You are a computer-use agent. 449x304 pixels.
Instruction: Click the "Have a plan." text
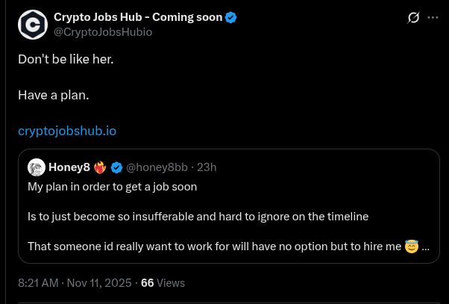click(53, 95)
